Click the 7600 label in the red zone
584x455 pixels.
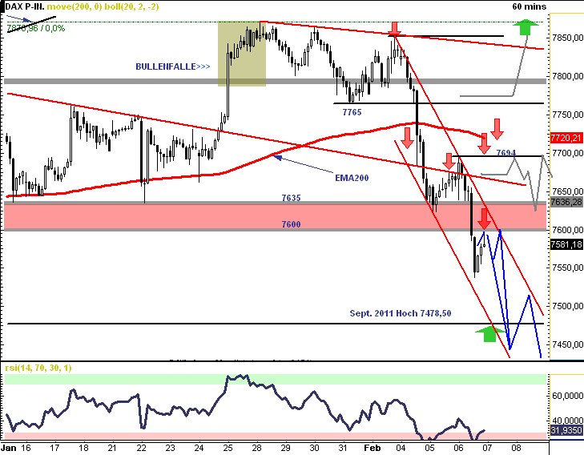point(291,224)
